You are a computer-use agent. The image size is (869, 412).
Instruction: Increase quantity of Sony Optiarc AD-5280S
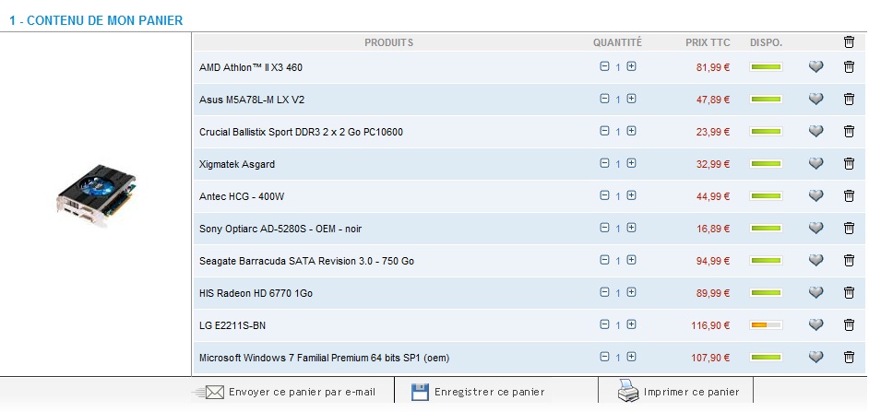pyautogui.click(x=632, y=229)
